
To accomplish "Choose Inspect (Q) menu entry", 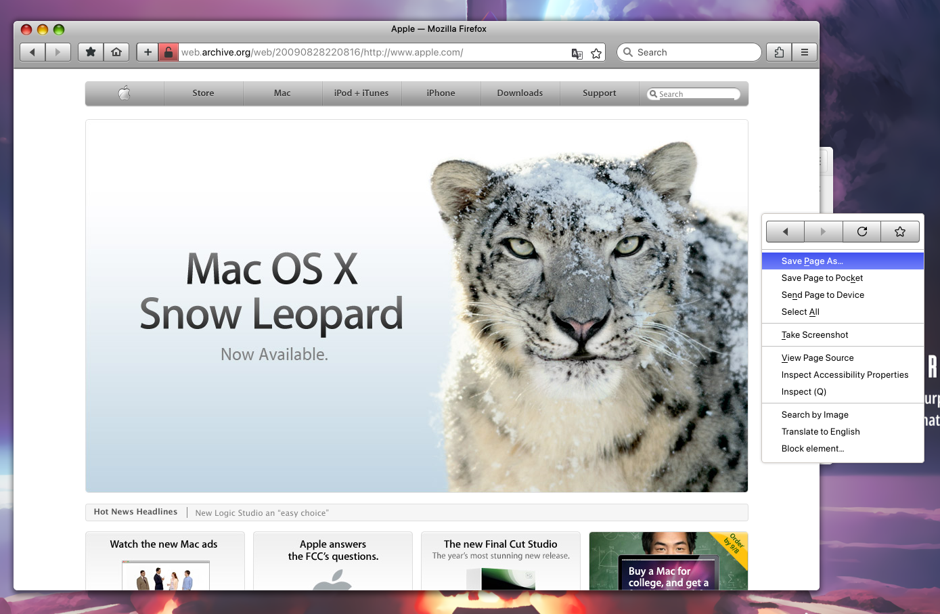I will click(843, 391).
